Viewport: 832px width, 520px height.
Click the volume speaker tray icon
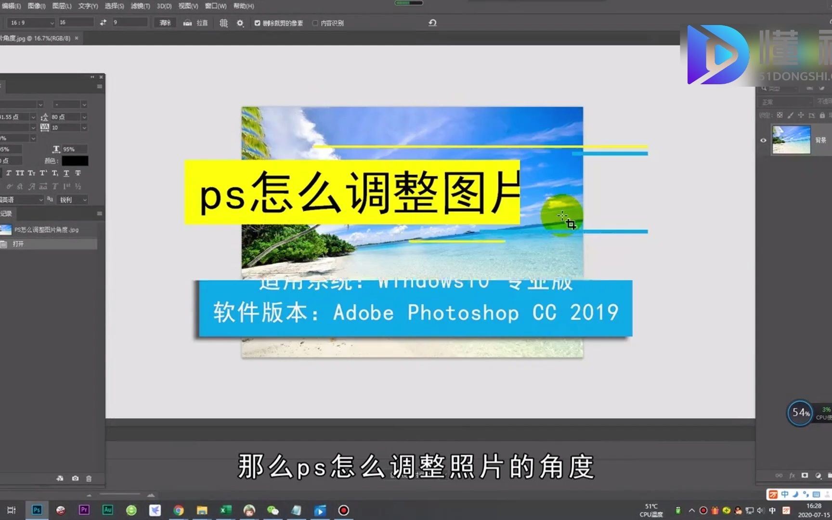coord(760,510)
